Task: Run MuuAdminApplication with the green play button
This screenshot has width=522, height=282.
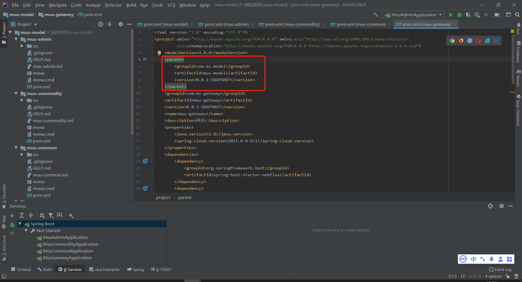Action: point(451,15)
